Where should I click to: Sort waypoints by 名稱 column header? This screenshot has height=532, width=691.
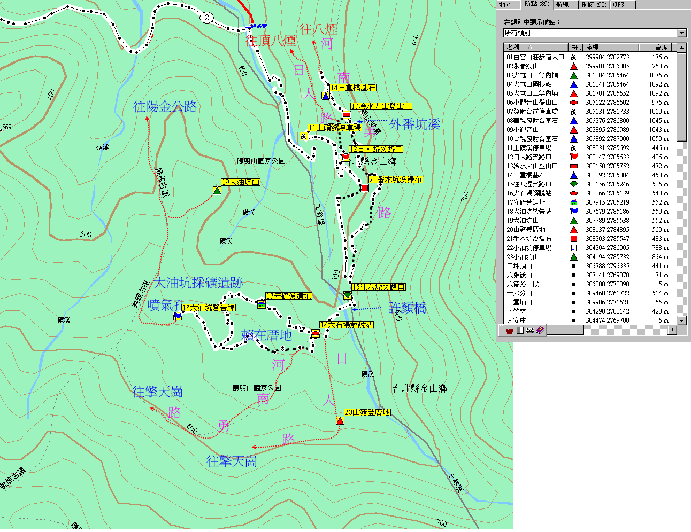pos(535,48)
